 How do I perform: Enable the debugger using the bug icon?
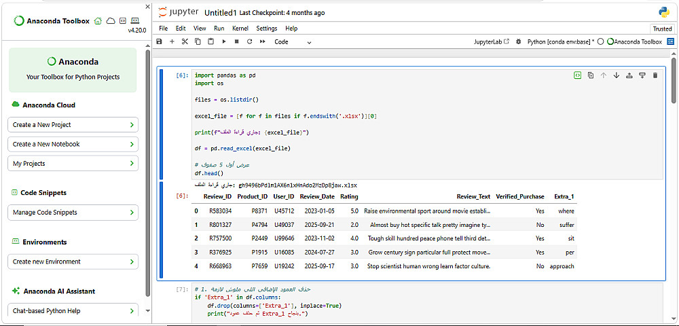point(517,41)
